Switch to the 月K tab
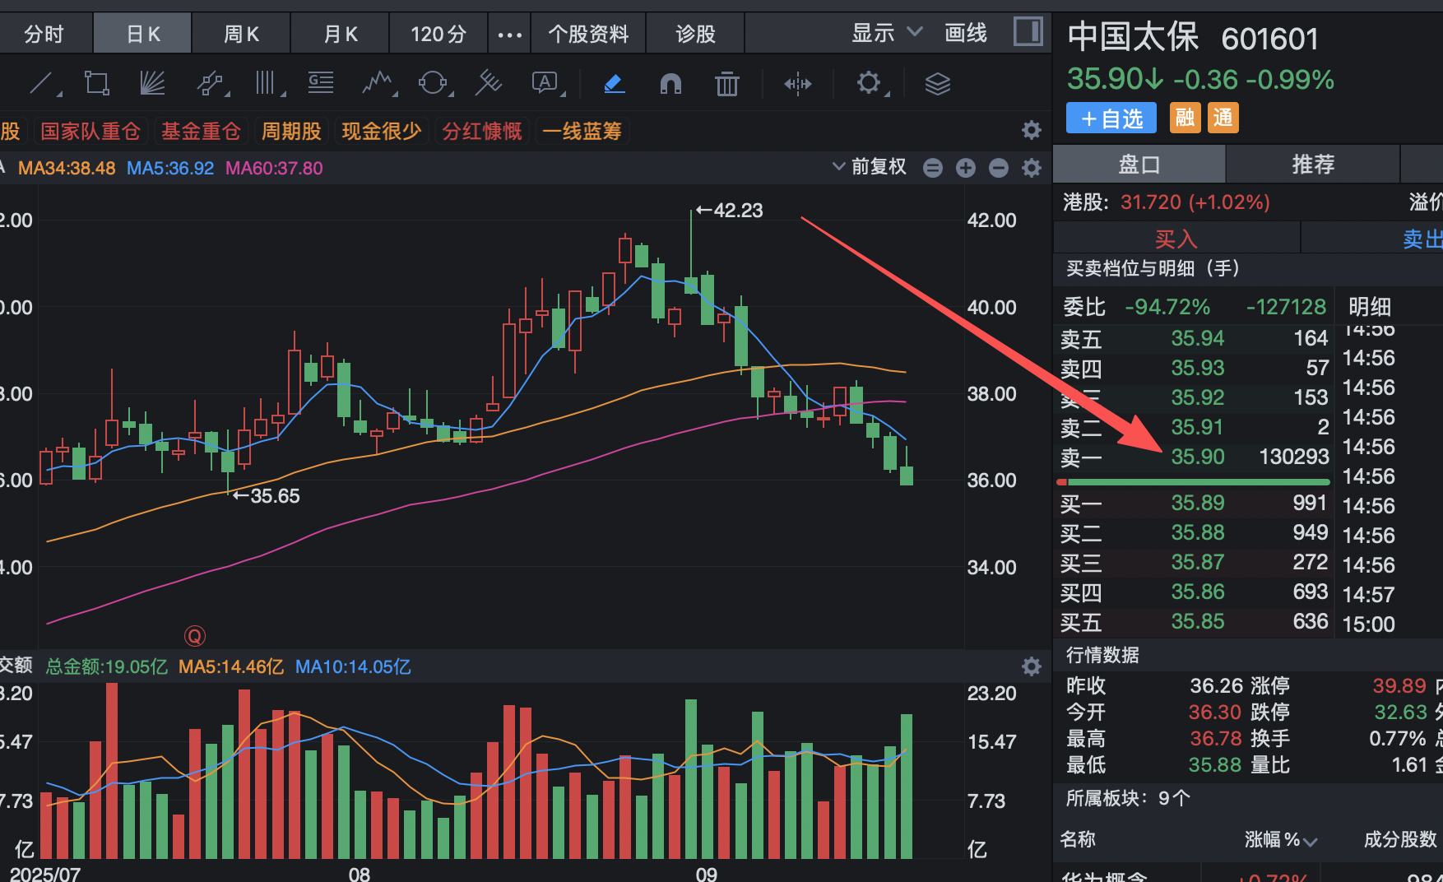 pos(341,34)
